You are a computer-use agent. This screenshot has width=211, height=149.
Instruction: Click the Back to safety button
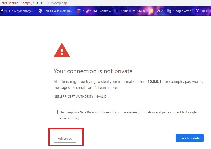tap(189, 138)
